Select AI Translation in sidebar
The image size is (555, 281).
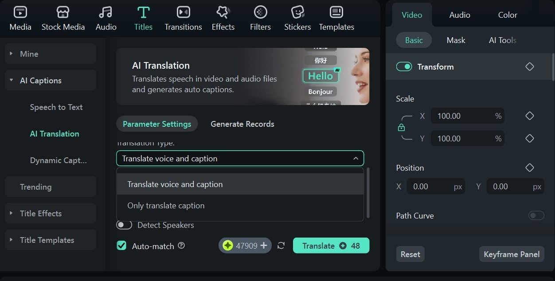tap(55, 133)
